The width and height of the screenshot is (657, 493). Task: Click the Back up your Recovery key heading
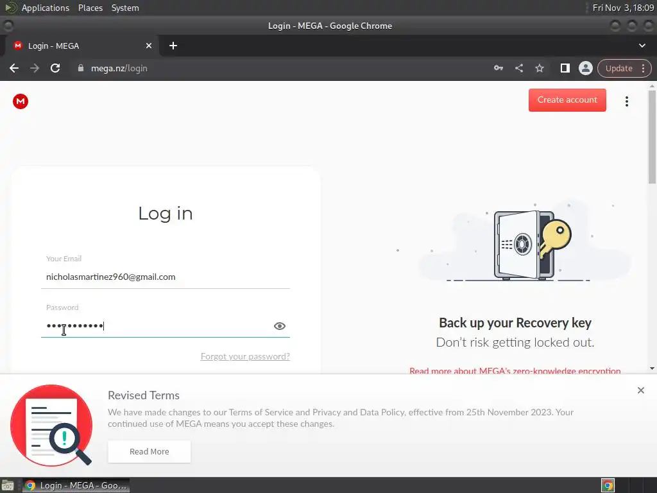point(515,323)
